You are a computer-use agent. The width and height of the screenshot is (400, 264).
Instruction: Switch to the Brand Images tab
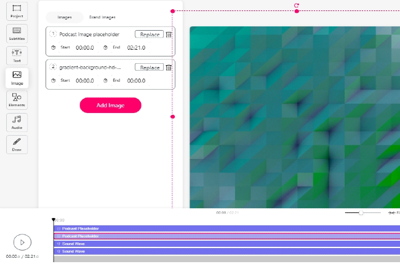[102, 17]
